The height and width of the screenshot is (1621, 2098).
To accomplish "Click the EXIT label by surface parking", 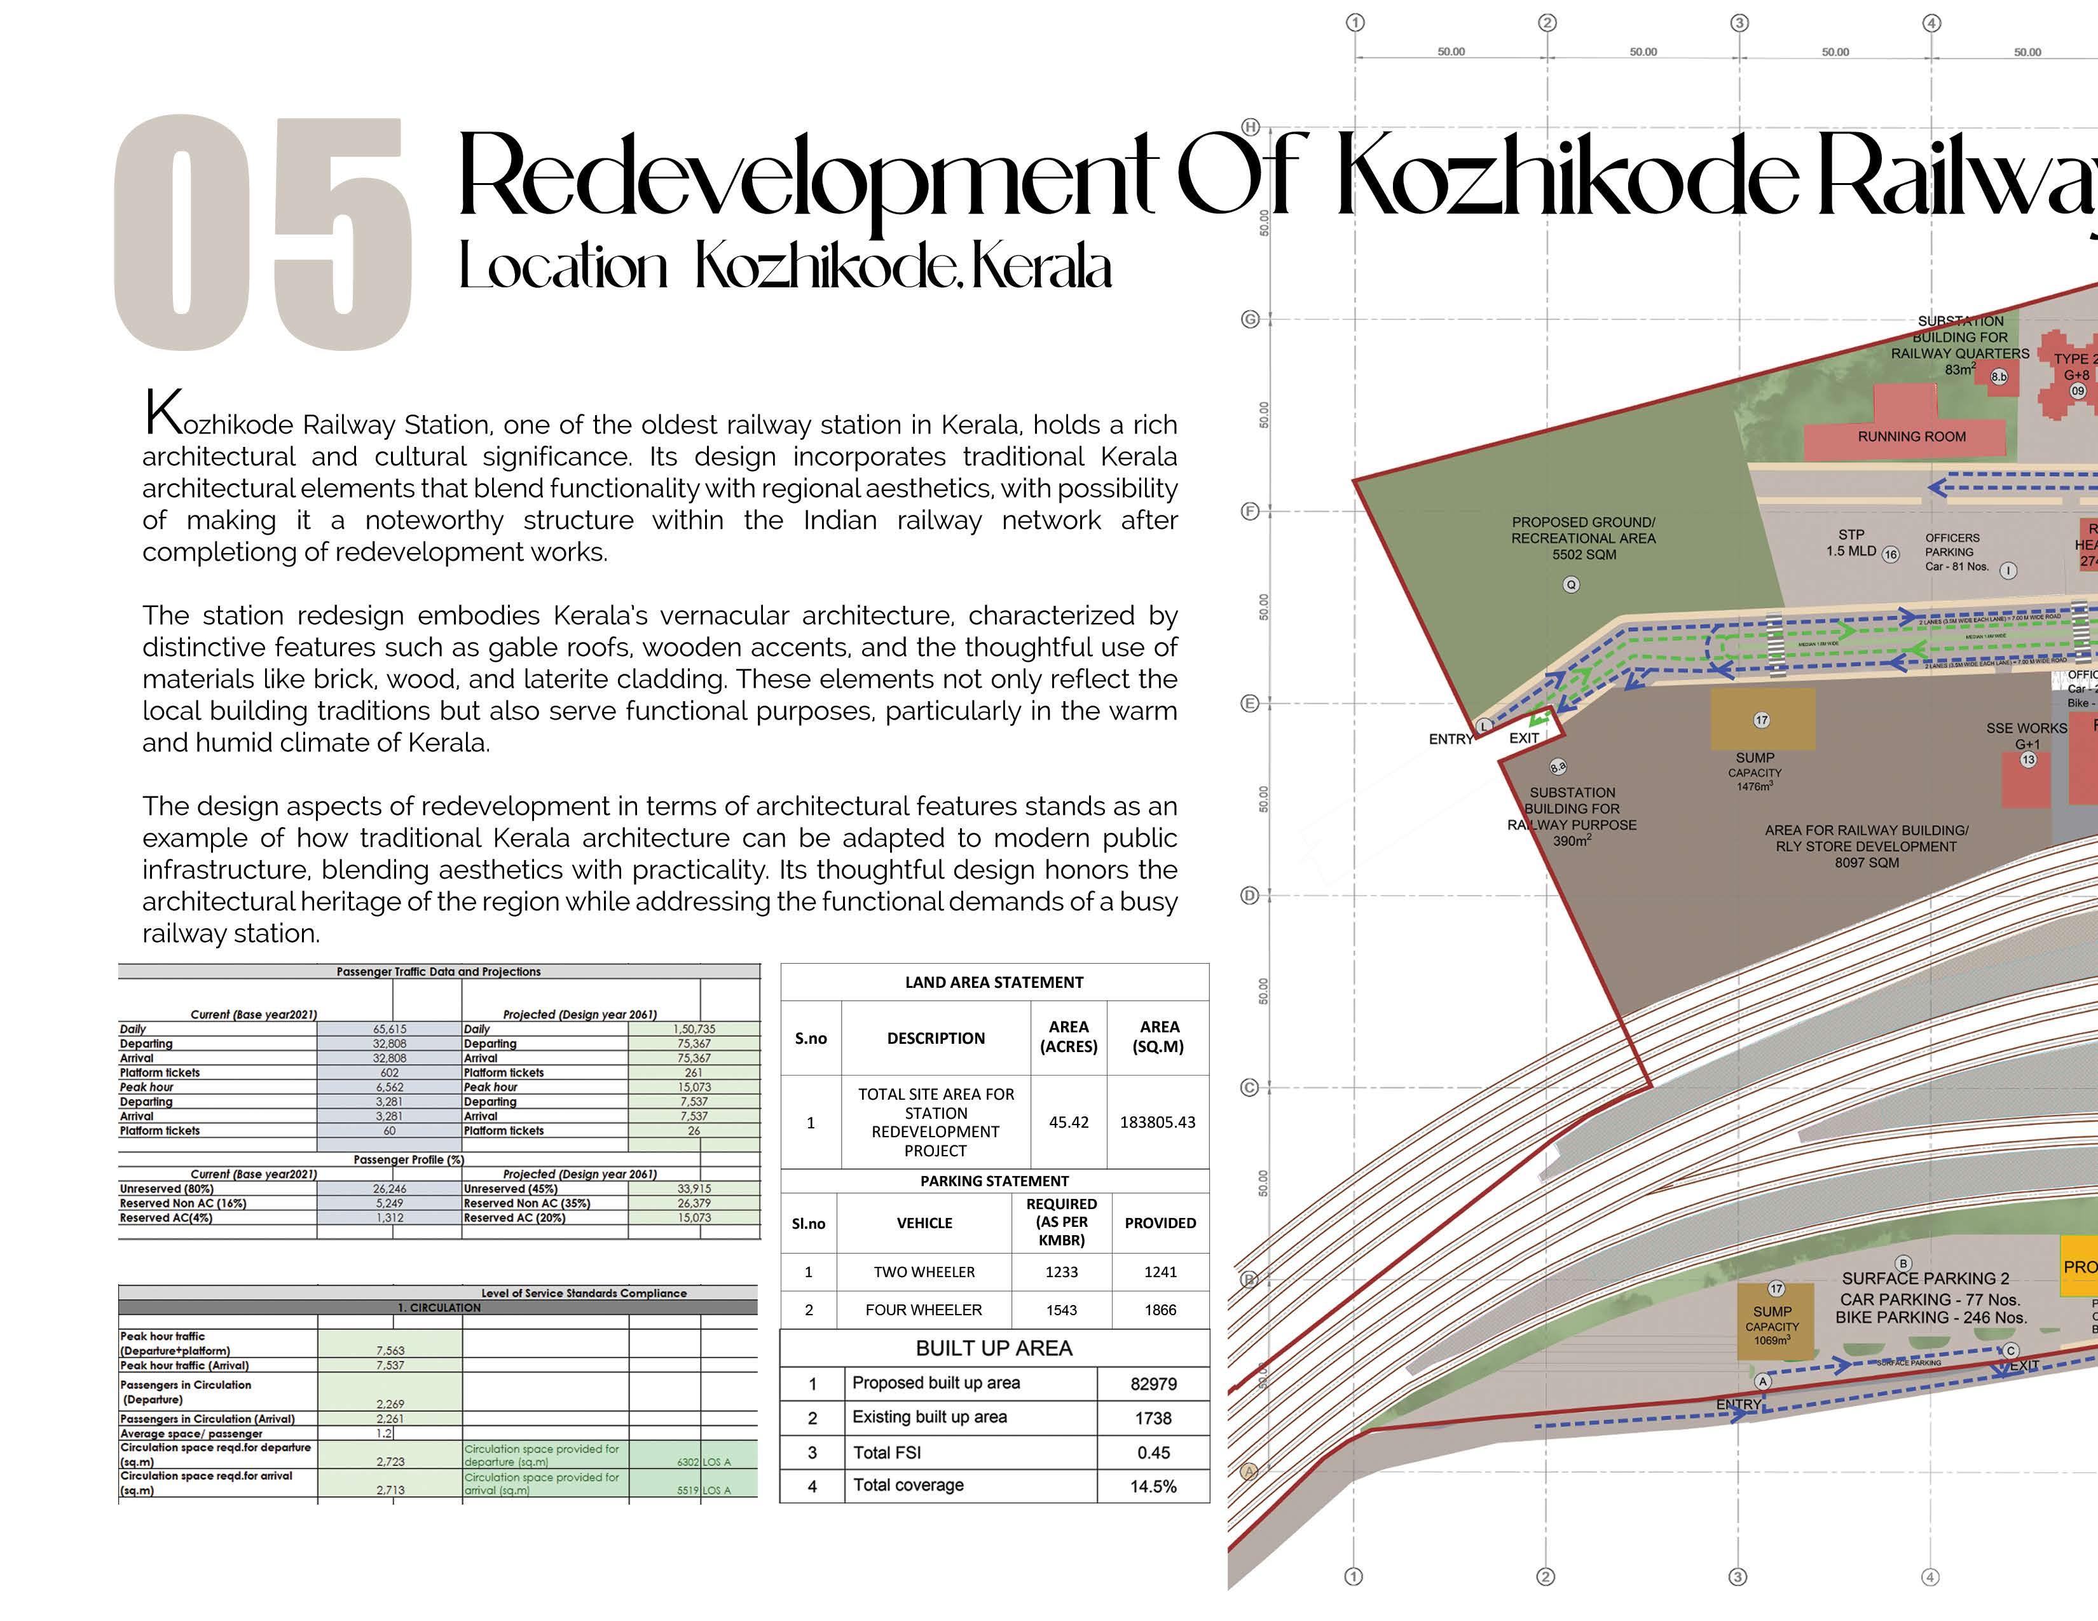I will (x=2024, y=1365).
